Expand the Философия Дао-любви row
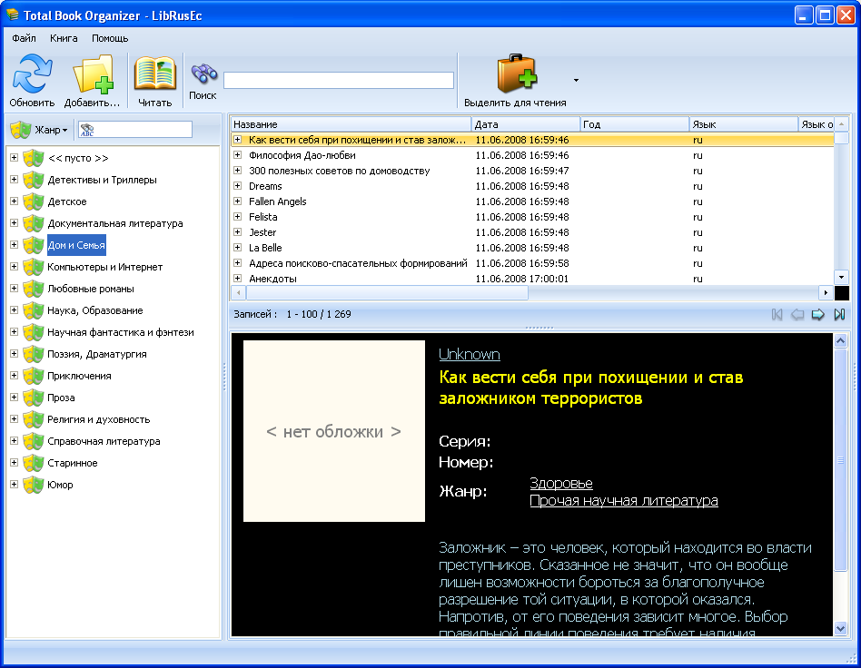Viewport: 861px width, 668px height. [x=238, y=155]
